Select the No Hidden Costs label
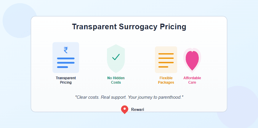The image size is (258, 128). coord(116,80)
